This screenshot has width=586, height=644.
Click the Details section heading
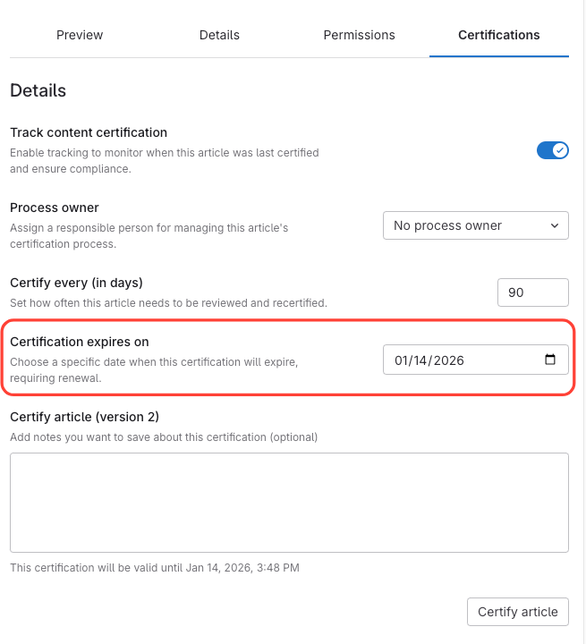click(x=38, y=90)
